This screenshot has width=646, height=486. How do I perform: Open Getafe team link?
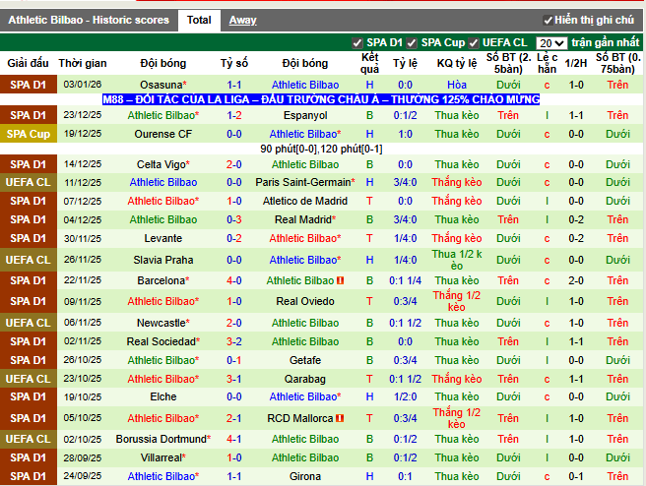[x=305, y=360]
